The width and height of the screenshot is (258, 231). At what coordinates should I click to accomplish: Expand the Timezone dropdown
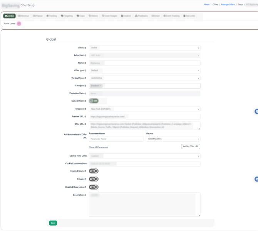coord(144,109)
